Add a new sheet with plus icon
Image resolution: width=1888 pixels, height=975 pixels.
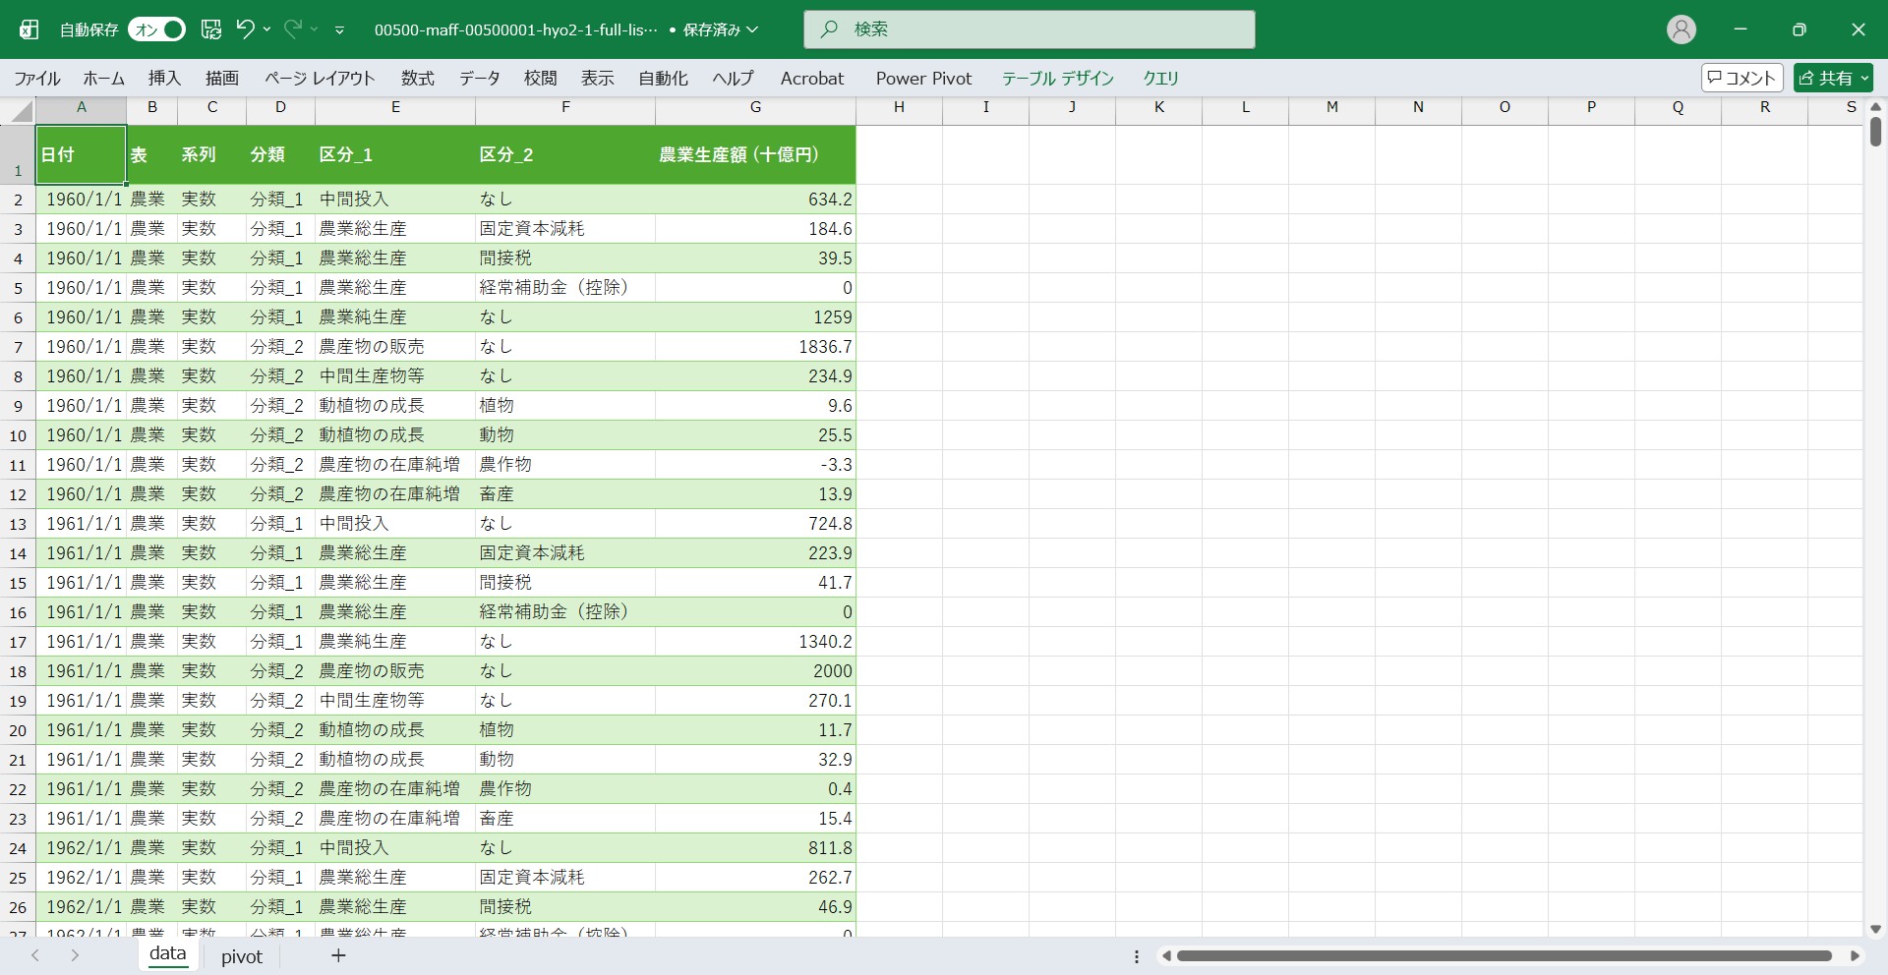pyautogui.click(x=338, y=955)
